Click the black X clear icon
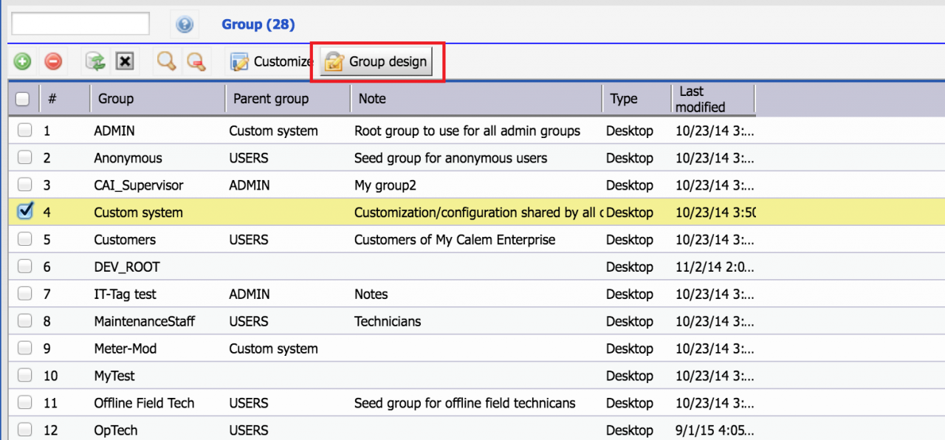 tap(125, 62)
